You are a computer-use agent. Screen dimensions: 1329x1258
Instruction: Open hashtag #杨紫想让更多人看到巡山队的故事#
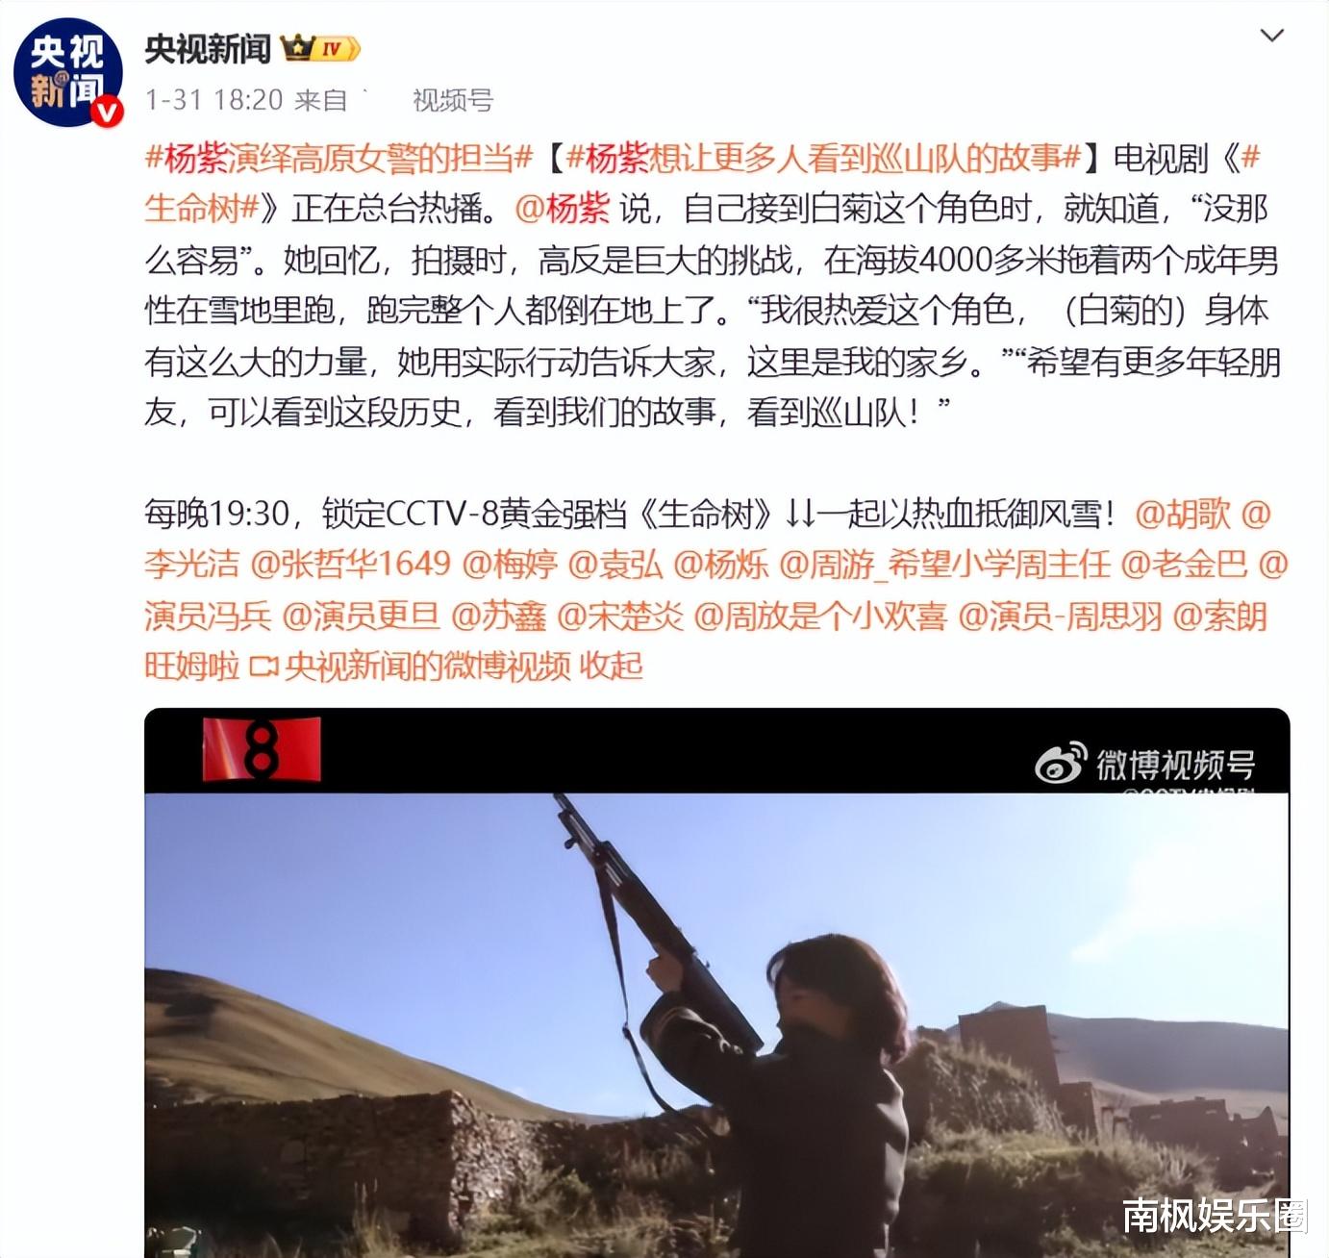pos(824,157)
